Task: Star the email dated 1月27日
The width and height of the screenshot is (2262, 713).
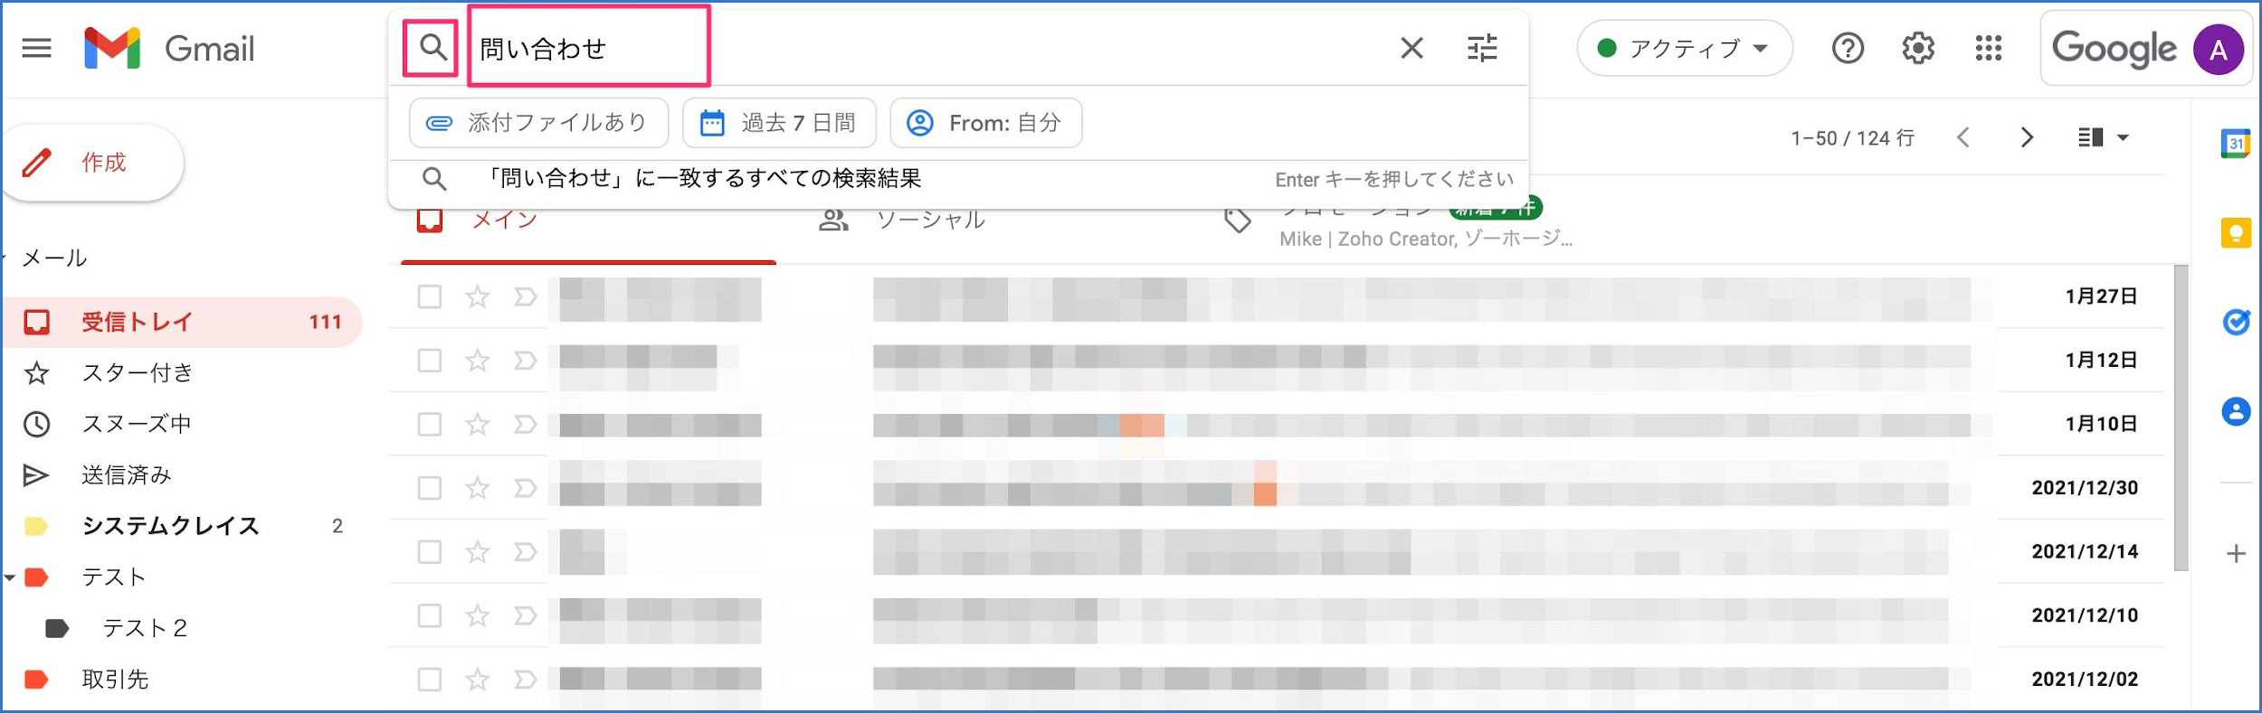Action: pos(477,296)
